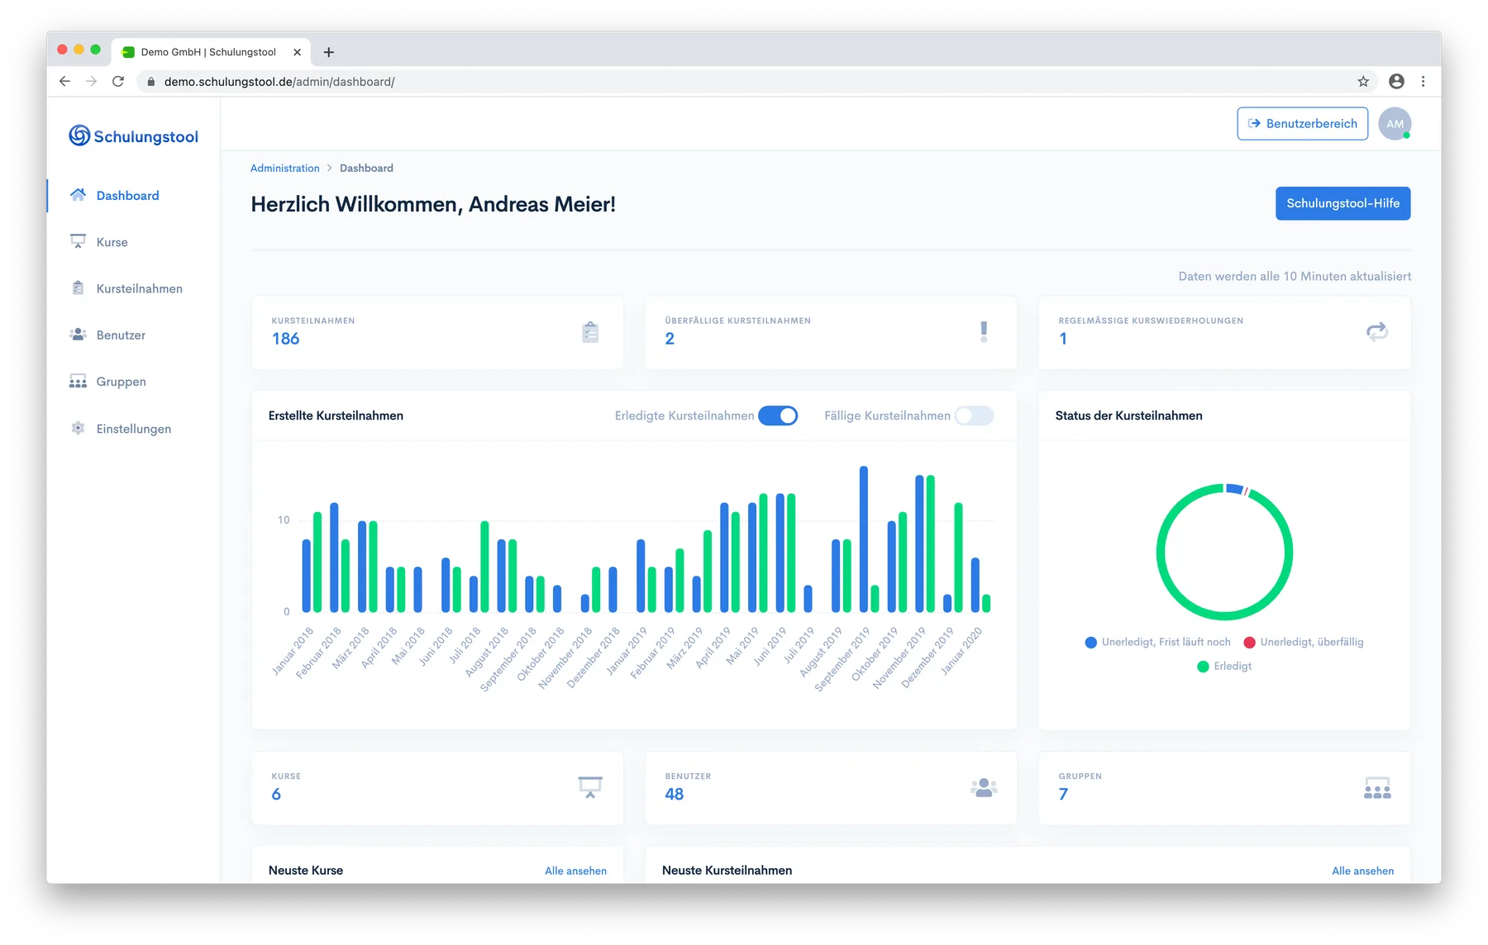Click the Administration breadcrumb link
The width and height of the screenshot is (1488, 945).
pyautogui.click(x=284, y=168)
